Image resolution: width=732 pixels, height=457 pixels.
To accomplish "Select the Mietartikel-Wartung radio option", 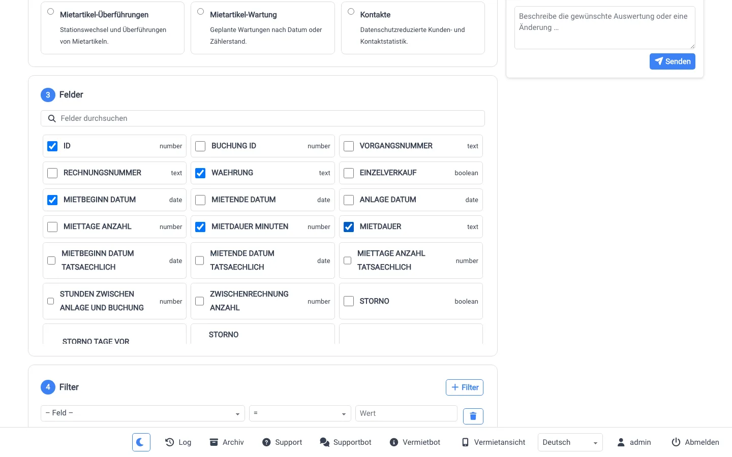I will [200, 12].
